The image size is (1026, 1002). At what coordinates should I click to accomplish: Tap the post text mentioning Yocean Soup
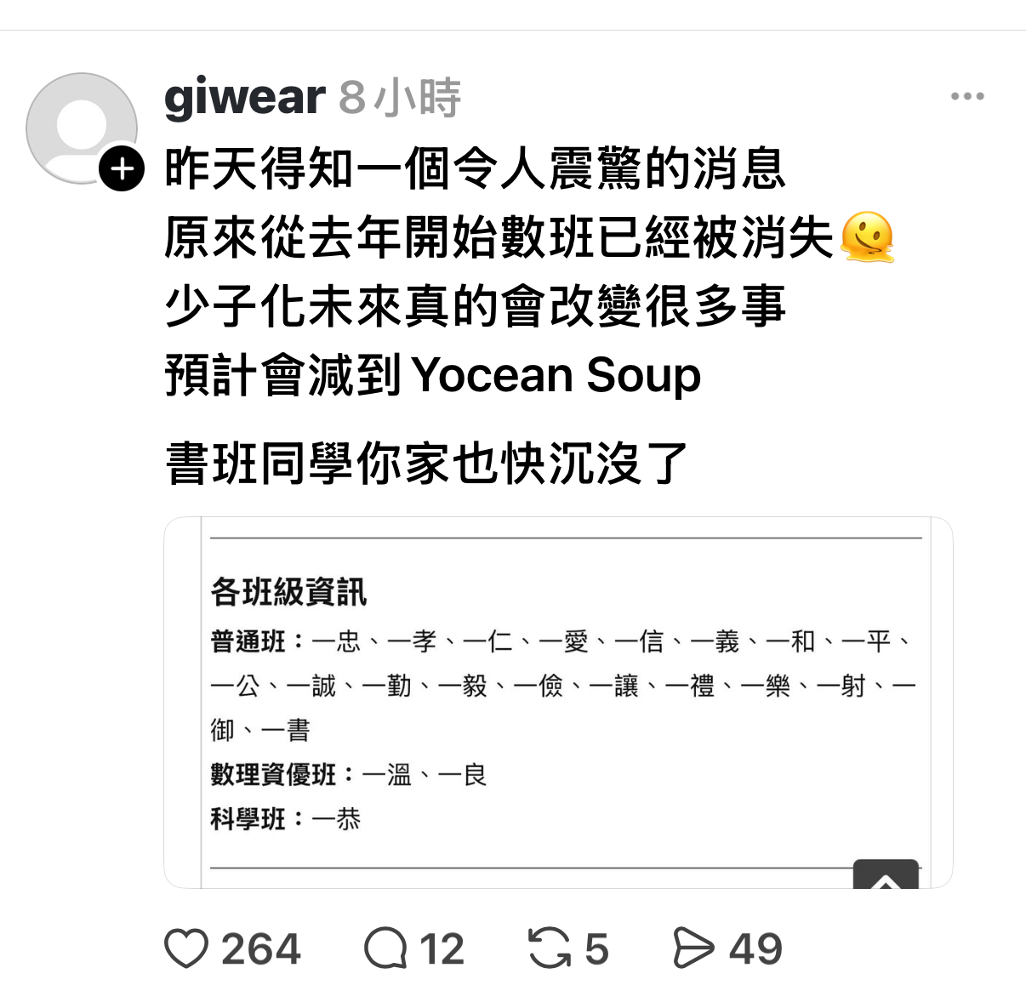[x=433, y=375]
